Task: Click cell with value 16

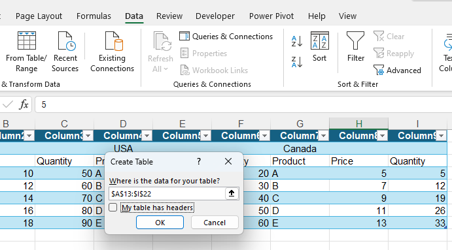Action: (17, 211)
